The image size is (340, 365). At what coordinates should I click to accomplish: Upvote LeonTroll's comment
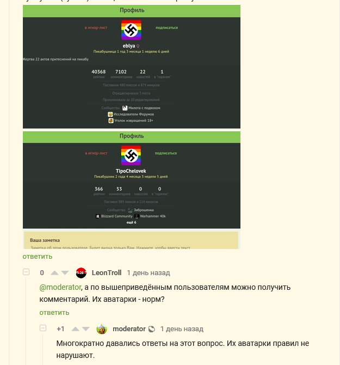point(54,273)
